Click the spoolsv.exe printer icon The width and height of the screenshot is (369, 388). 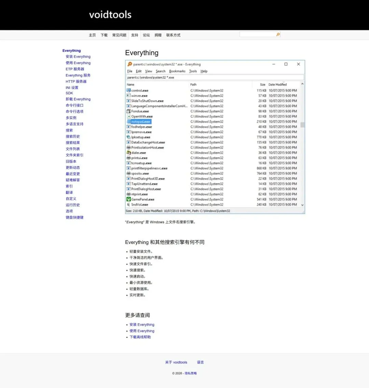pos(128,173)
